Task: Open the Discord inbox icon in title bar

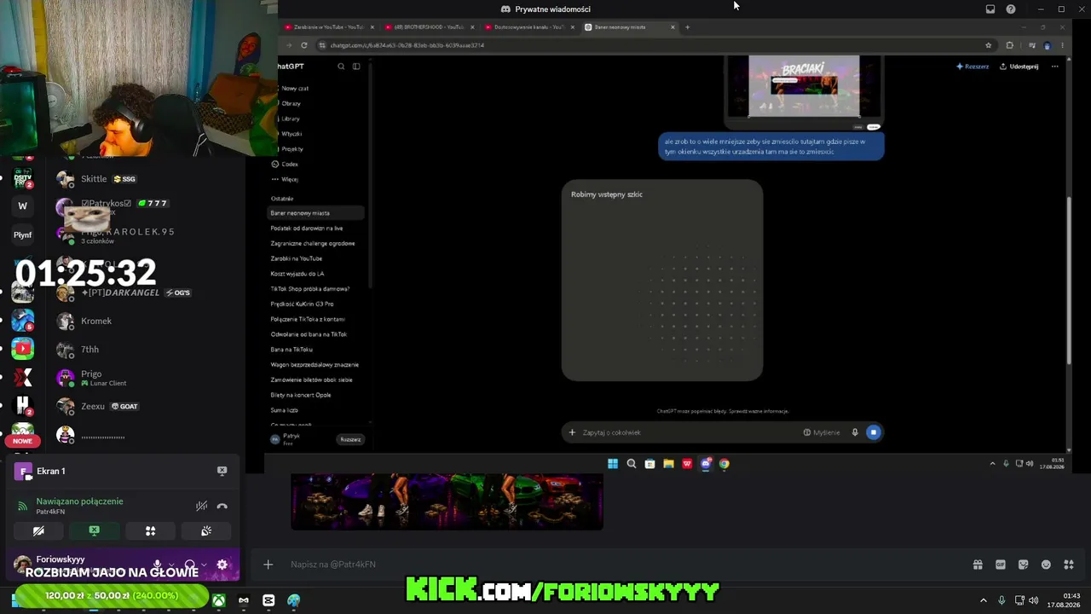Action: [x=990, y=9]
